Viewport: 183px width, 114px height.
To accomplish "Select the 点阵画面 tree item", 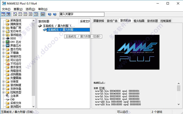I will (x=16, y=74).
